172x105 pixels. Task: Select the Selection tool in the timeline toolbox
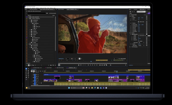[x=26, y=69]
